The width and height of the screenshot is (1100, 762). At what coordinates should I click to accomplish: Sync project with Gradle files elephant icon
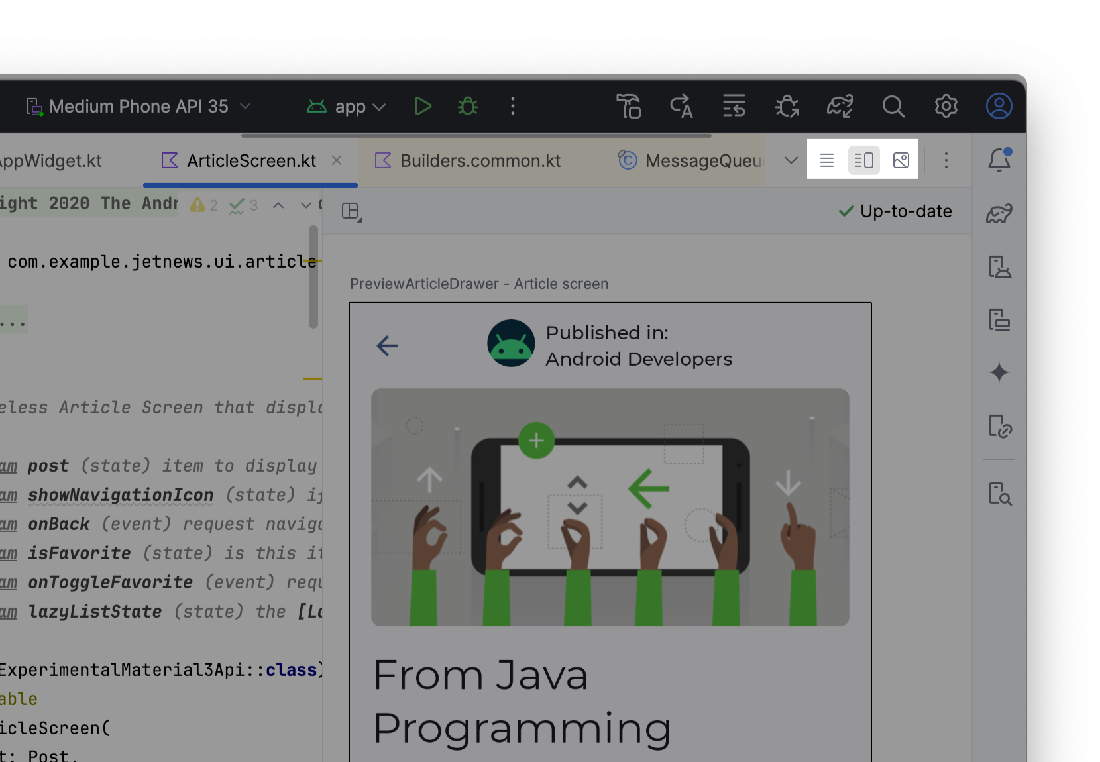coord(840,106)
